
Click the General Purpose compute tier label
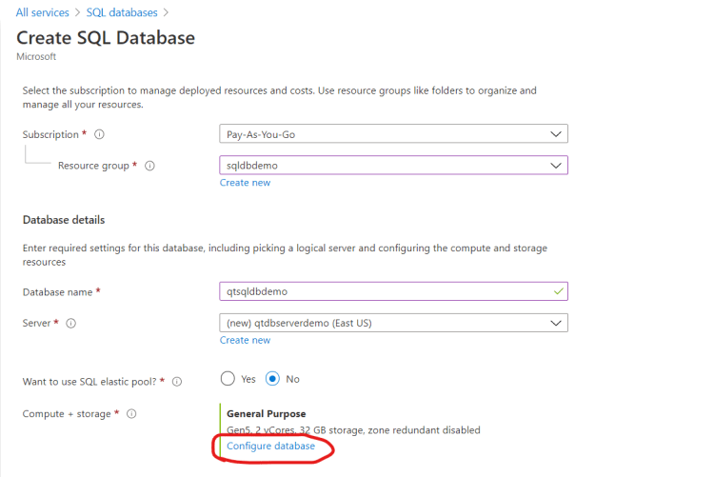[267, 413]
